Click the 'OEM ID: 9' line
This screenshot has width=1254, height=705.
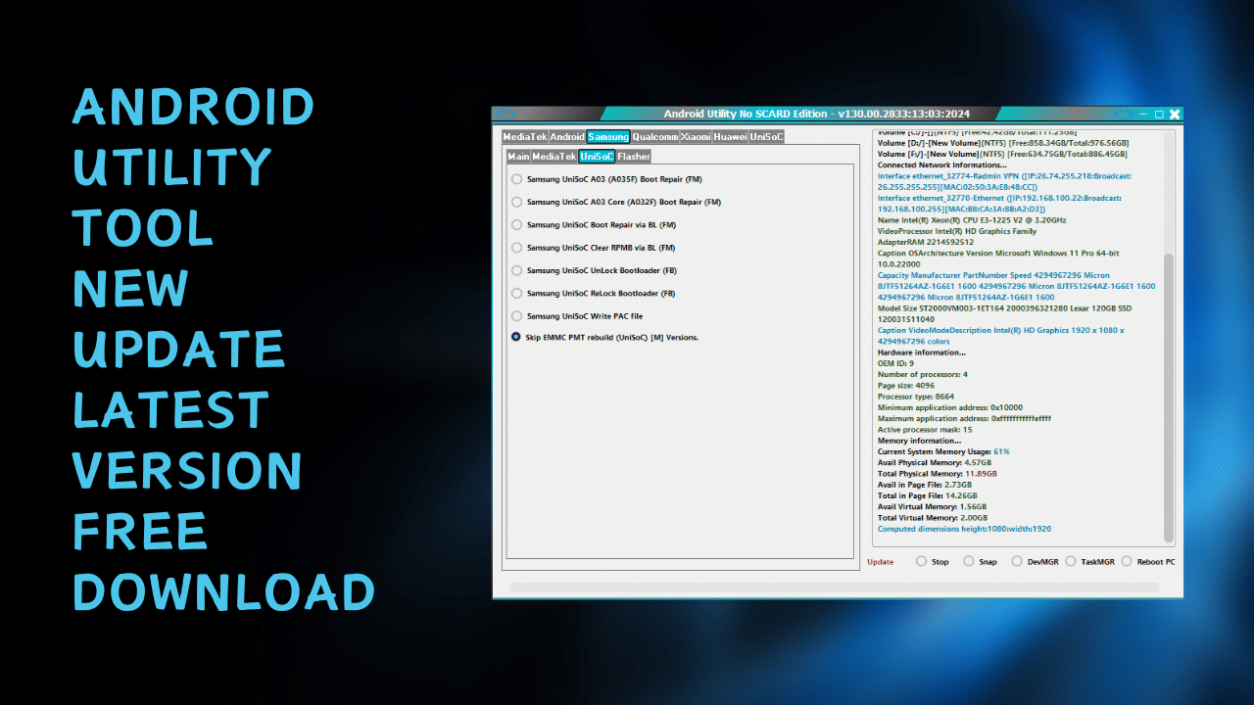[x=895, y=363]
